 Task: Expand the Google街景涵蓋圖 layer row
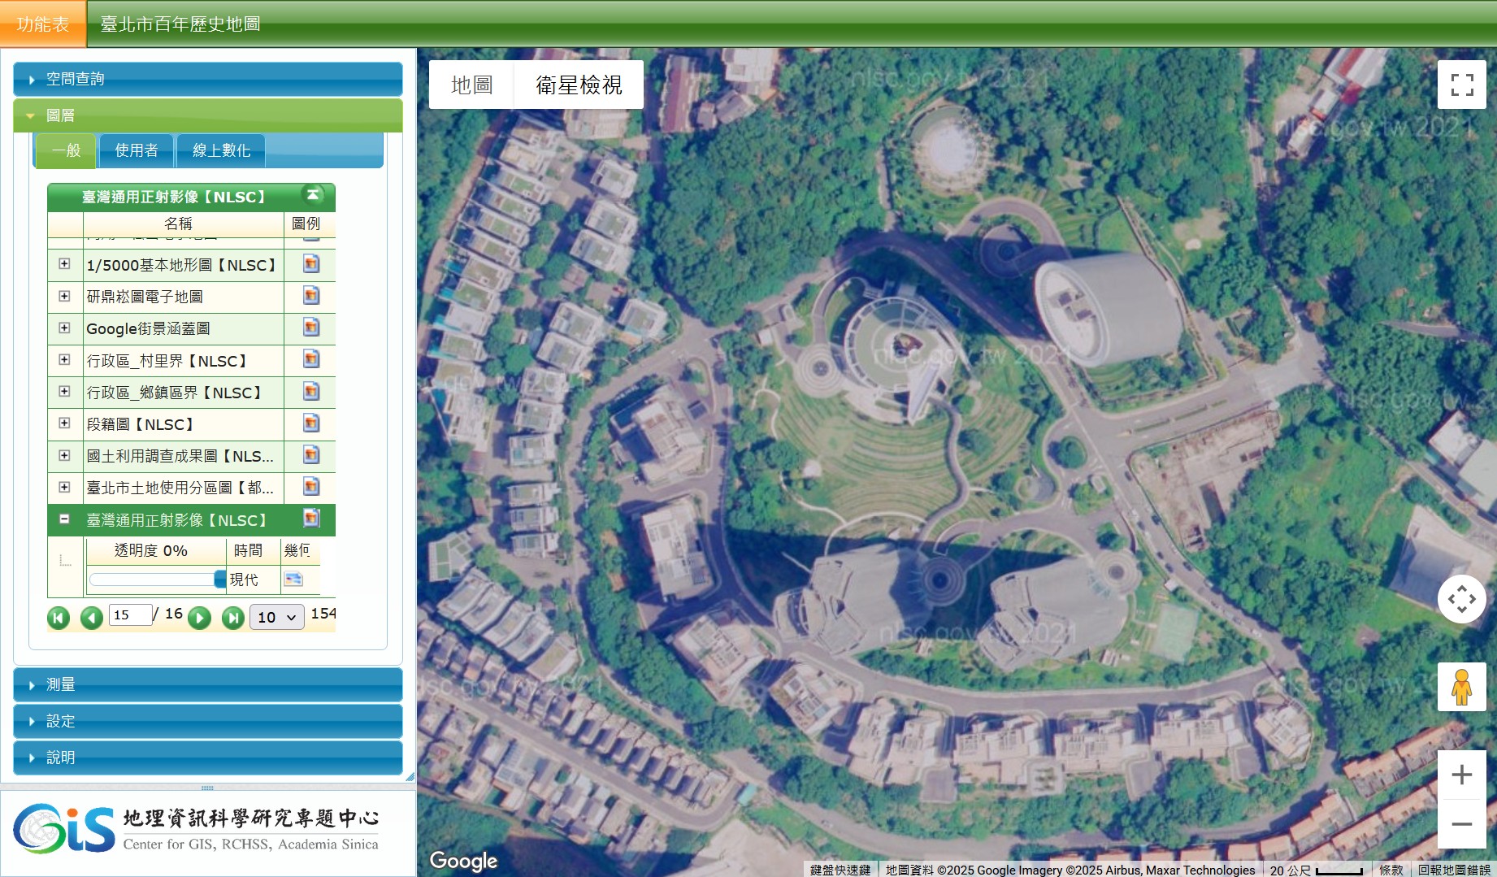[64, 328]
